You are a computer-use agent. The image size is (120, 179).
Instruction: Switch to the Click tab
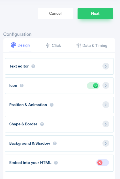coord(53,45)
